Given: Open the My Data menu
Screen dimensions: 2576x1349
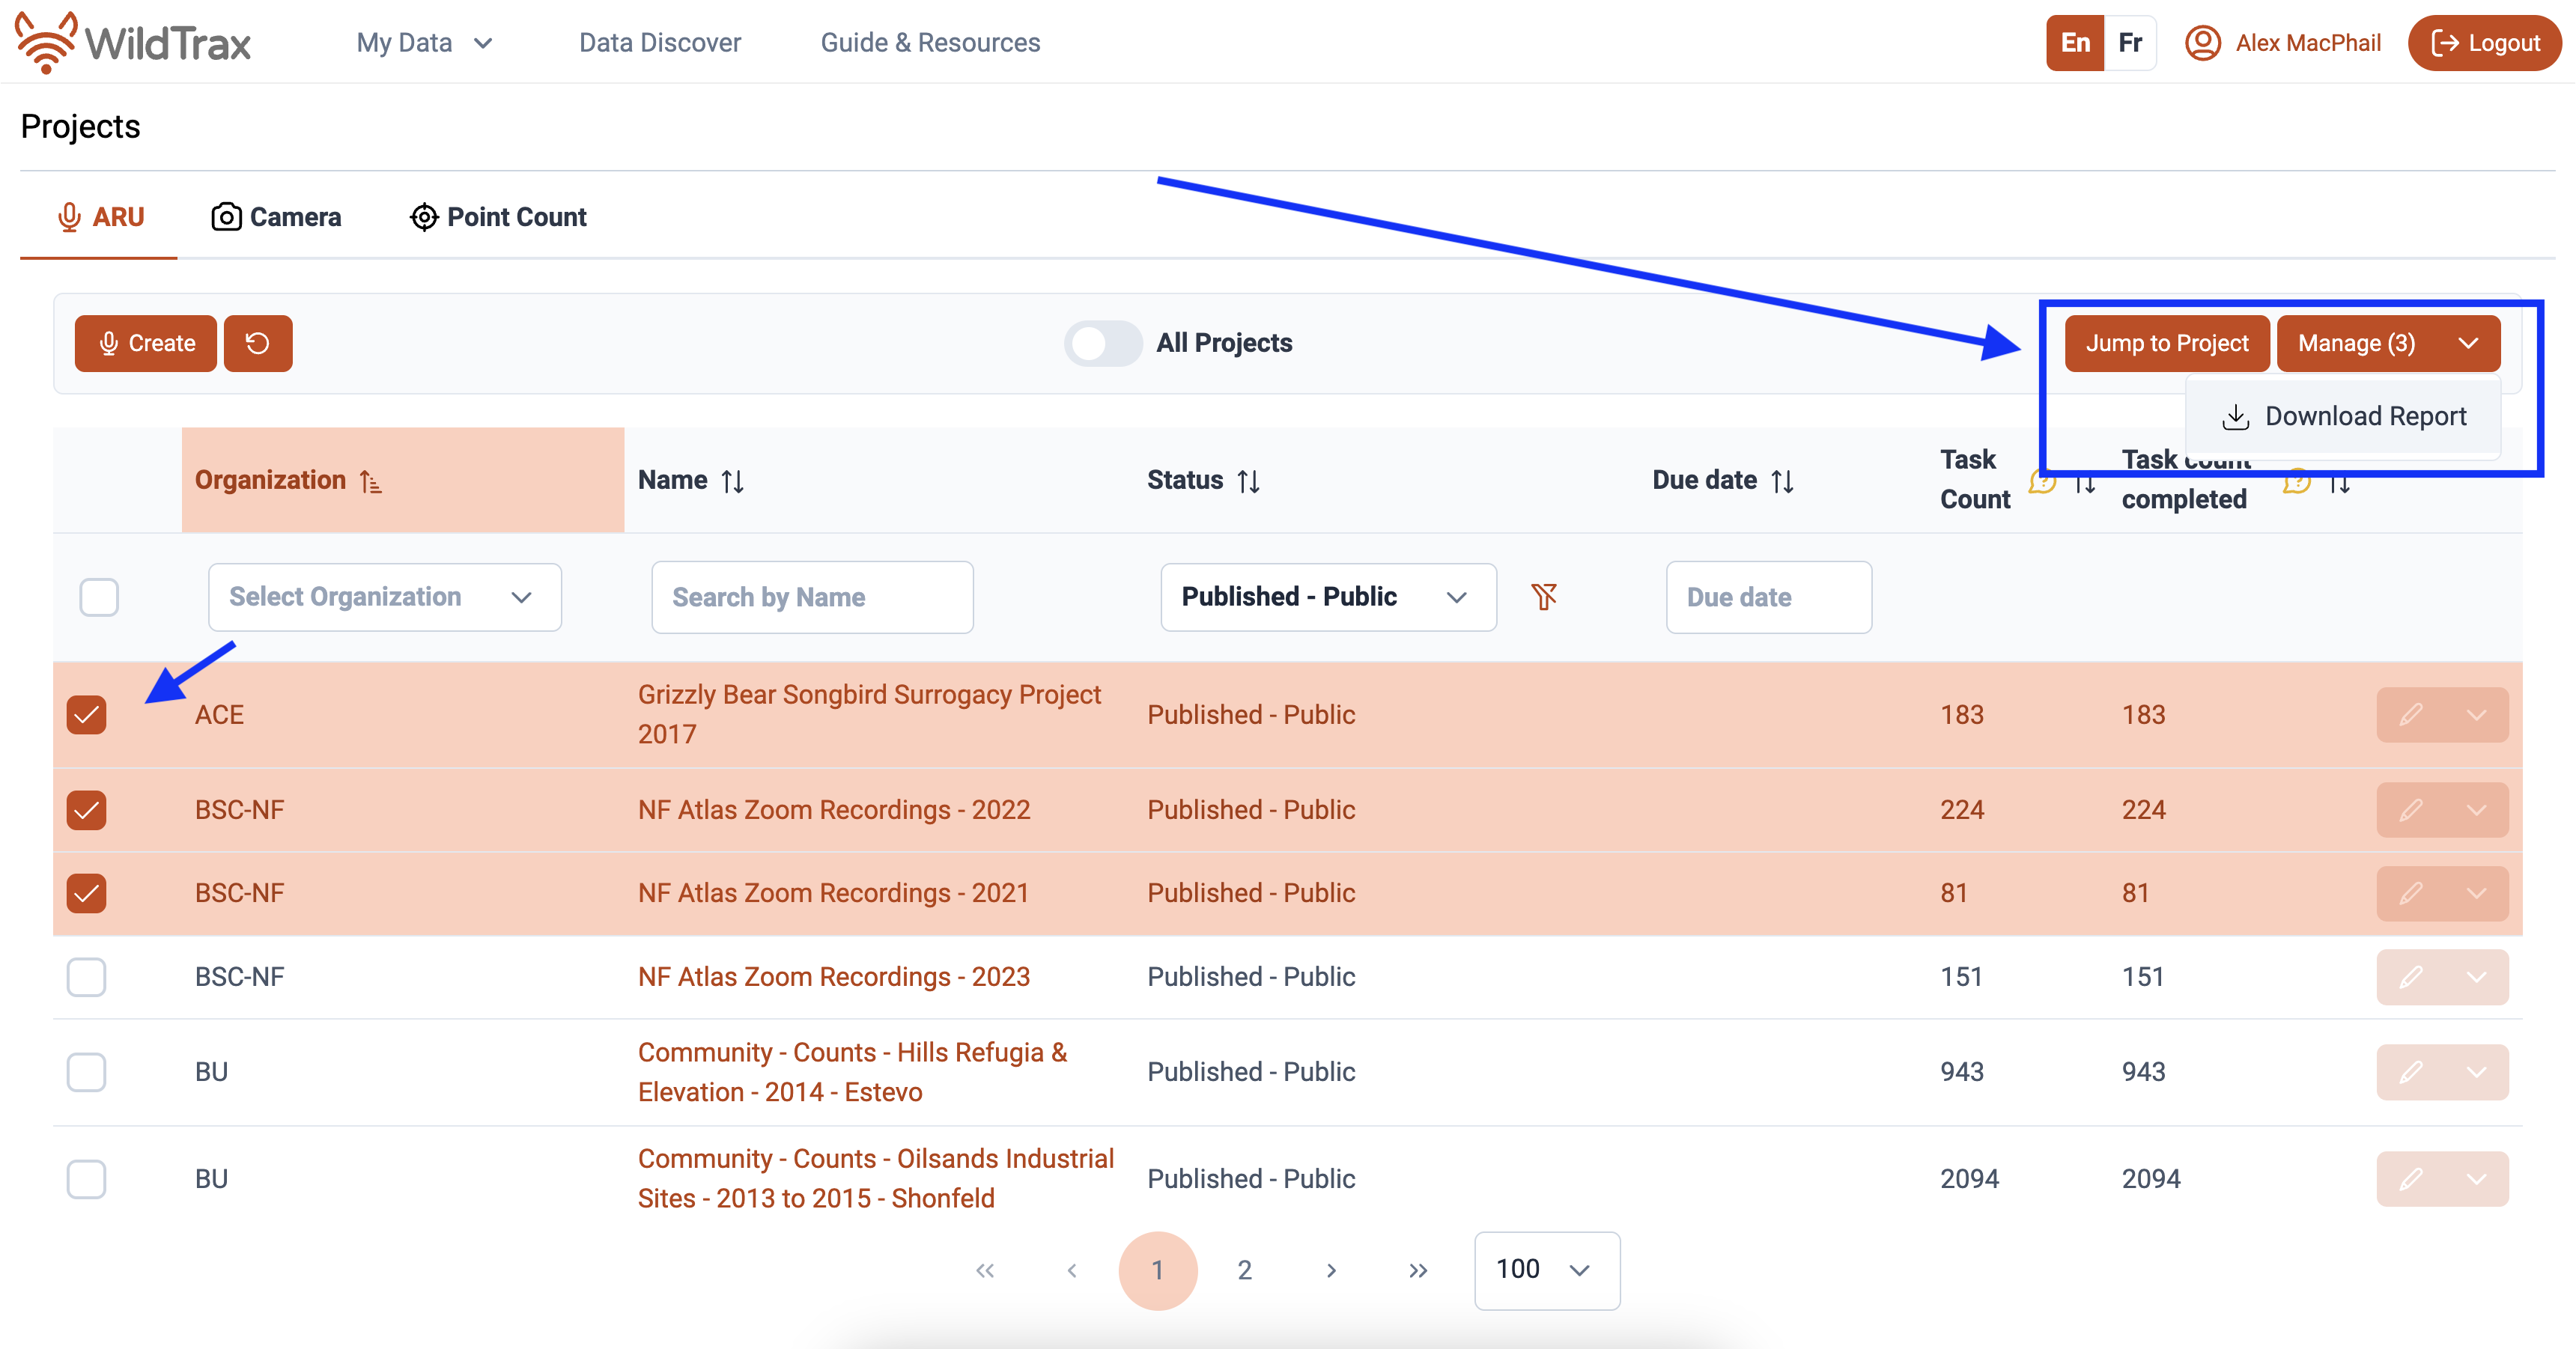Looking at the screenshot, I should pos(424,42).
